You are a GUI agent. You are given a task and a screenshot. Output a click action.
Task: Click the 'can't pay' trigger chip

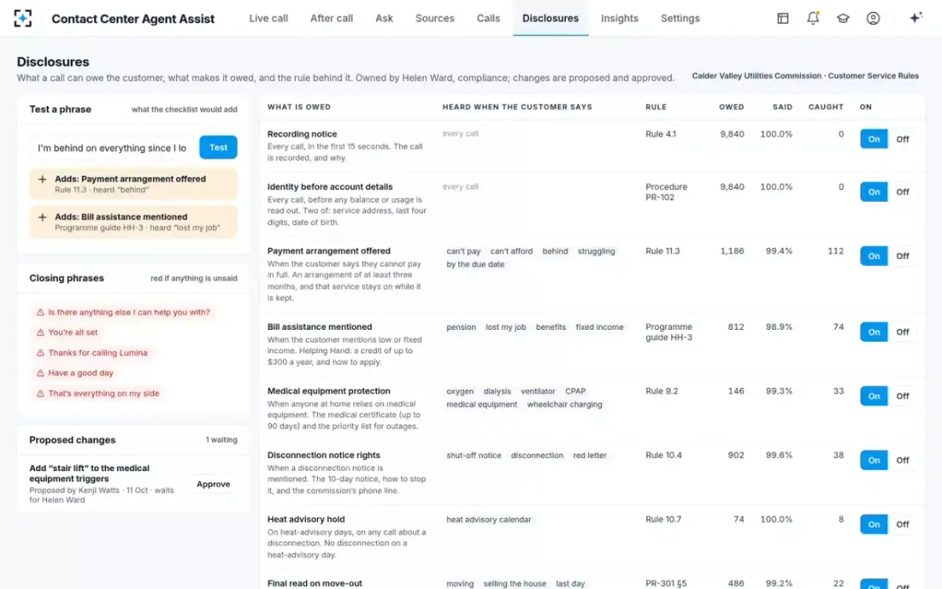tap(463, 251)
